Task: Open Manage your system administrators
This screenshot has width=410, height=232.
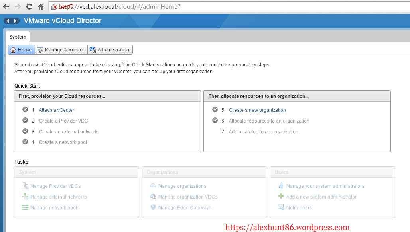Action: tap(325, 186)
